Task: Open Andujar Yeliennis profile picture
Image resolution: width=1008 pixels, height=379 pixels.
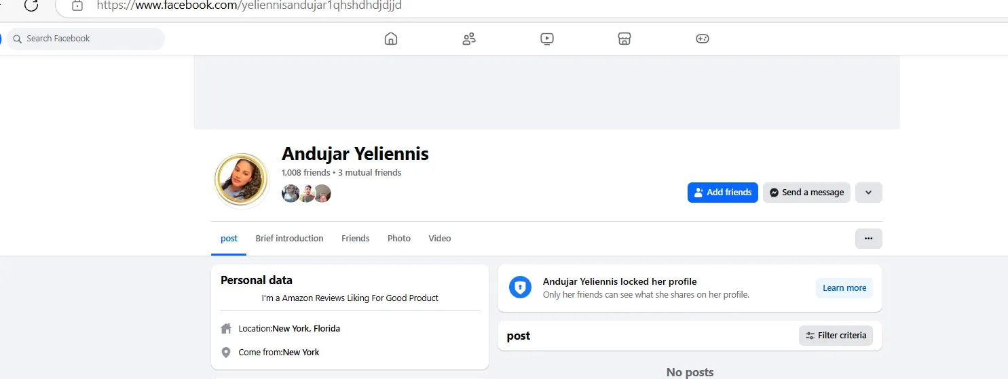Action: tap(242, 180)
